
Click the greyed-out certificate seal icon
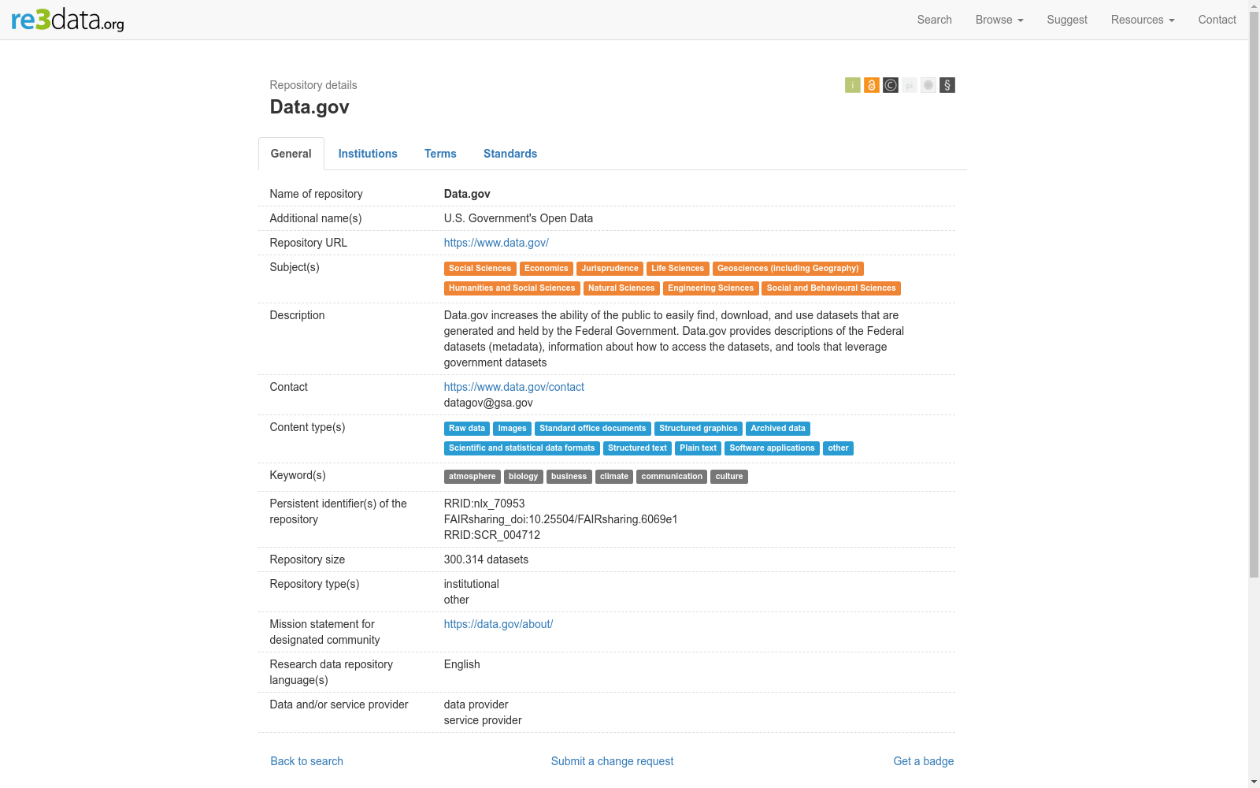tap(928, 85)
